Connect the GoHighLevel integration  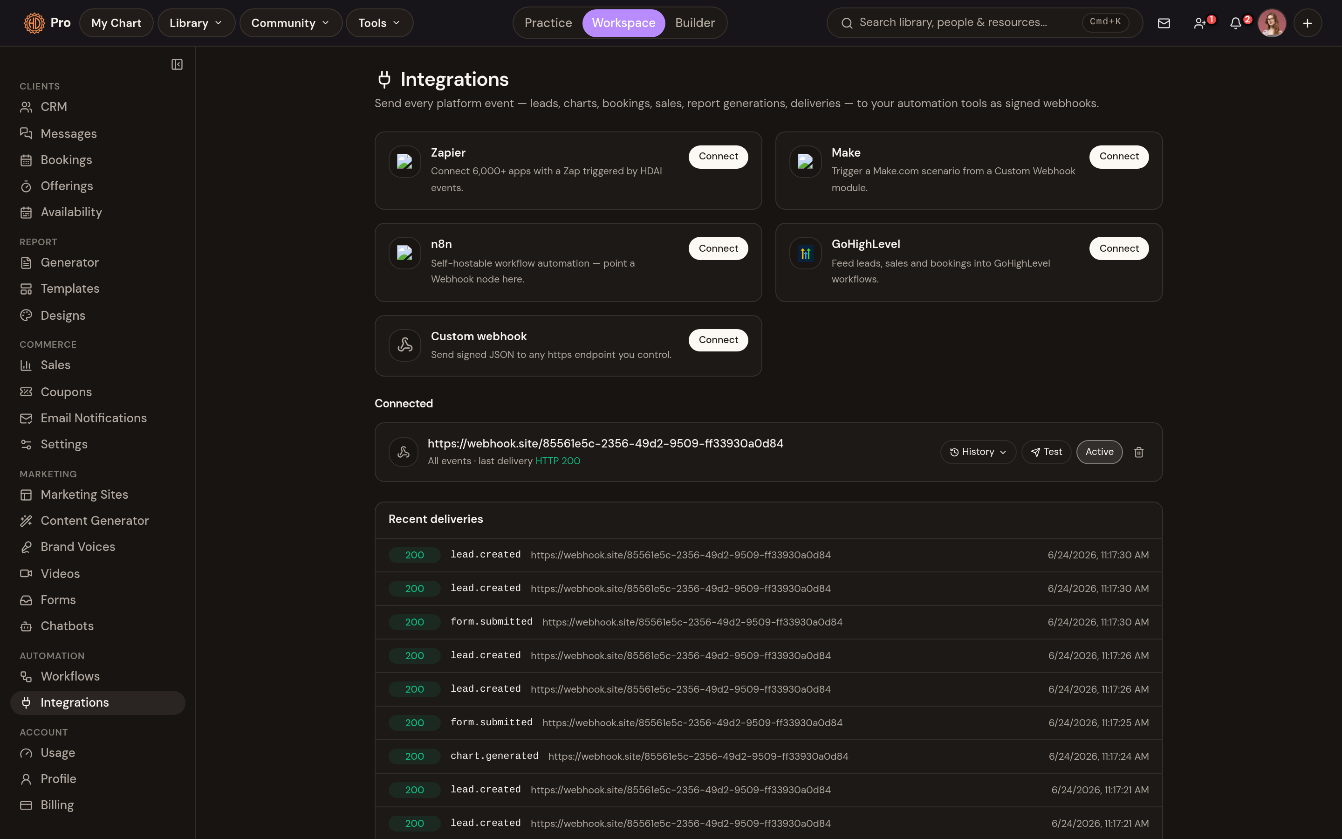pyautogui.click(x=1118, y=248)
